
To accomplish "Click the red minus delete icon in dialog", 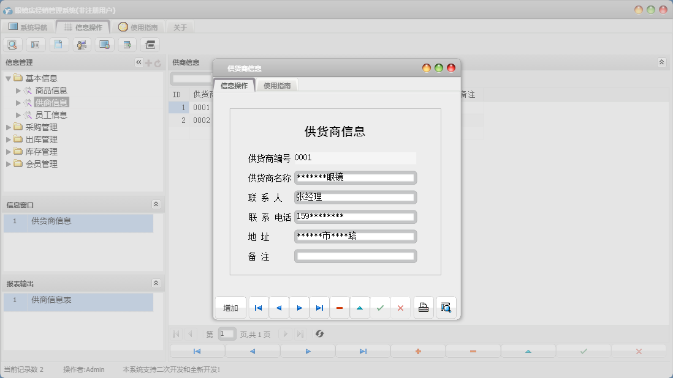I will (x=340, y=308).
